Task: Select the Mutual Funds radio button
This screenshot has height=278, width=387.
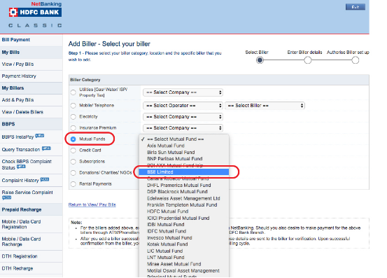Action: [x=73, y=139]
